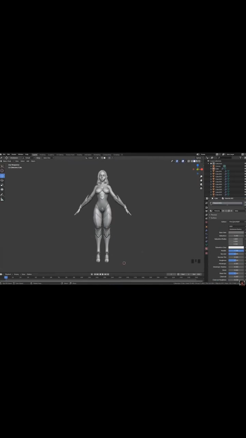This screenshot has width=246, height=438.
Task: Switch to wireframe viewport shading mode
Action: point(192,161)
